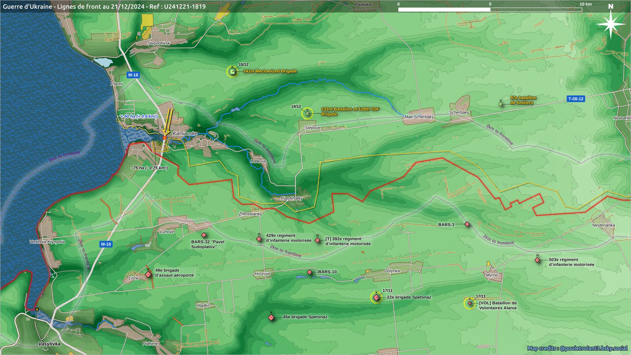Click the T-08-12 road shield
The height and width of the screenshot is (355, 631).
tap(576, 99)
